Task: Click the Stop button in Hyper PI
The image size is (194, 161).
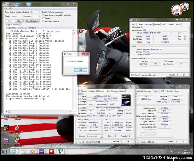Action: [19, 21]
